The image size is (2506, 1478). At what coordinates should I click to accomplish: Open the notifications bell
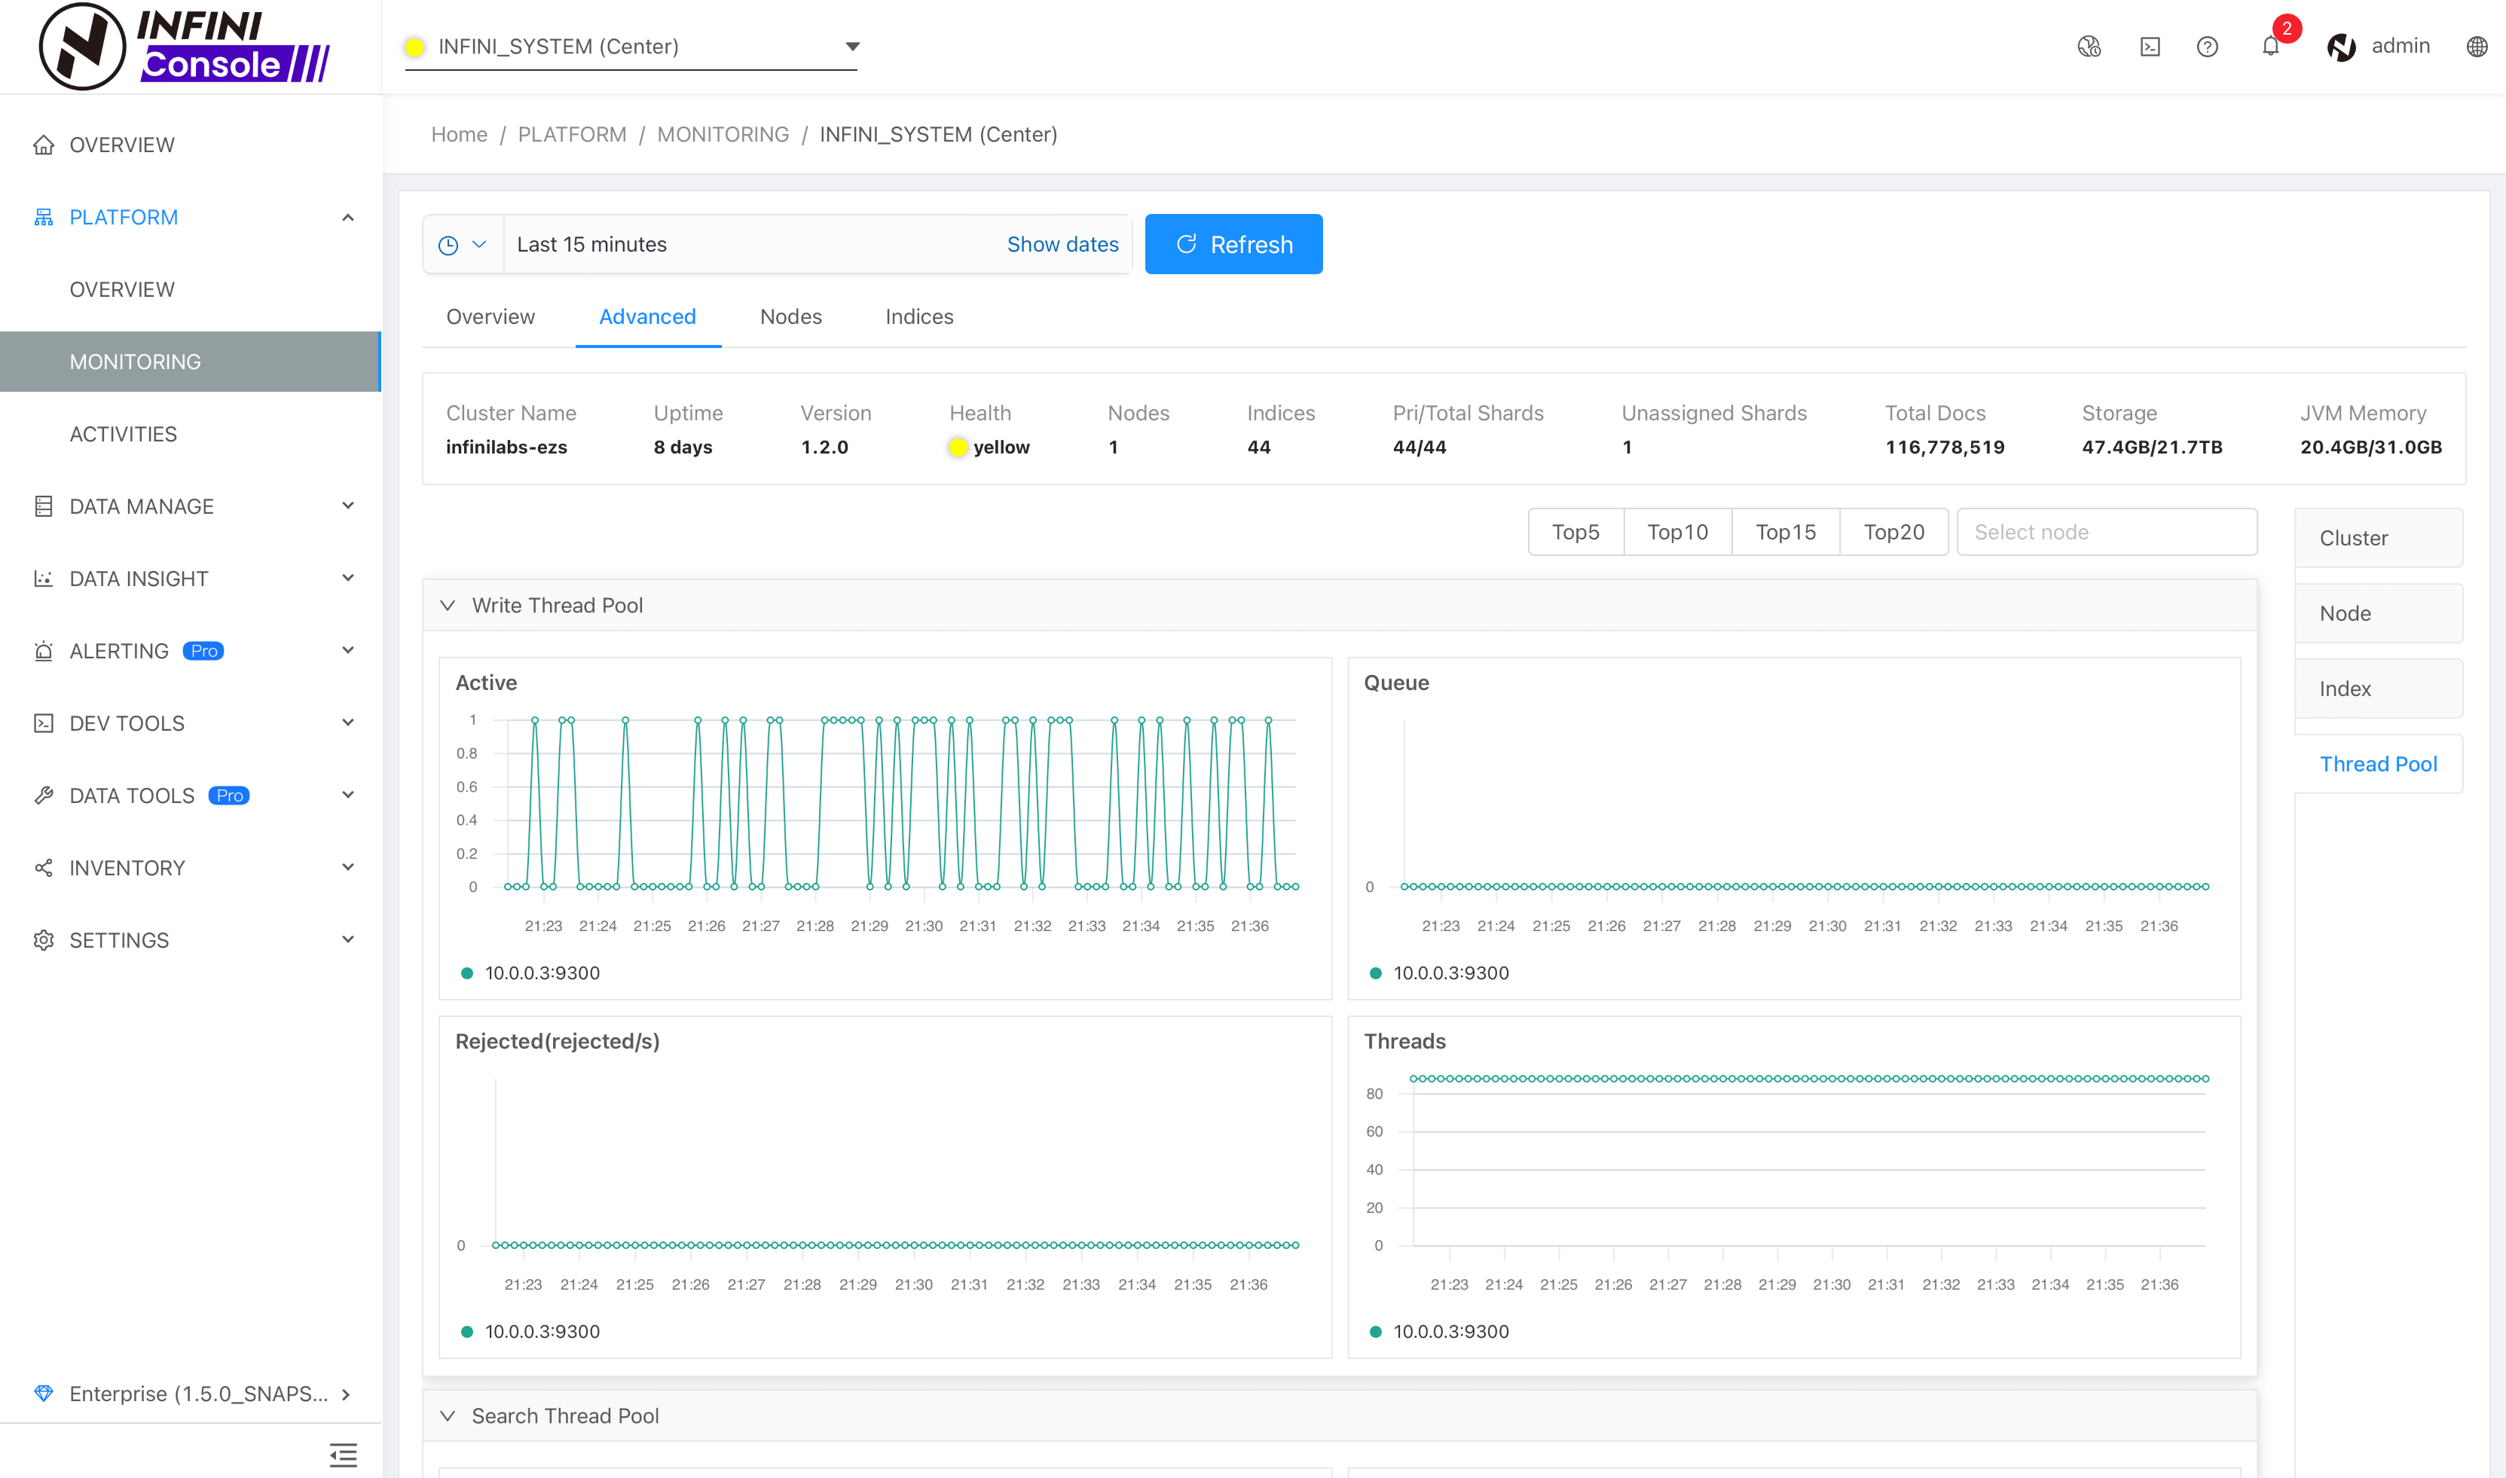click(x=2270, y=46)
